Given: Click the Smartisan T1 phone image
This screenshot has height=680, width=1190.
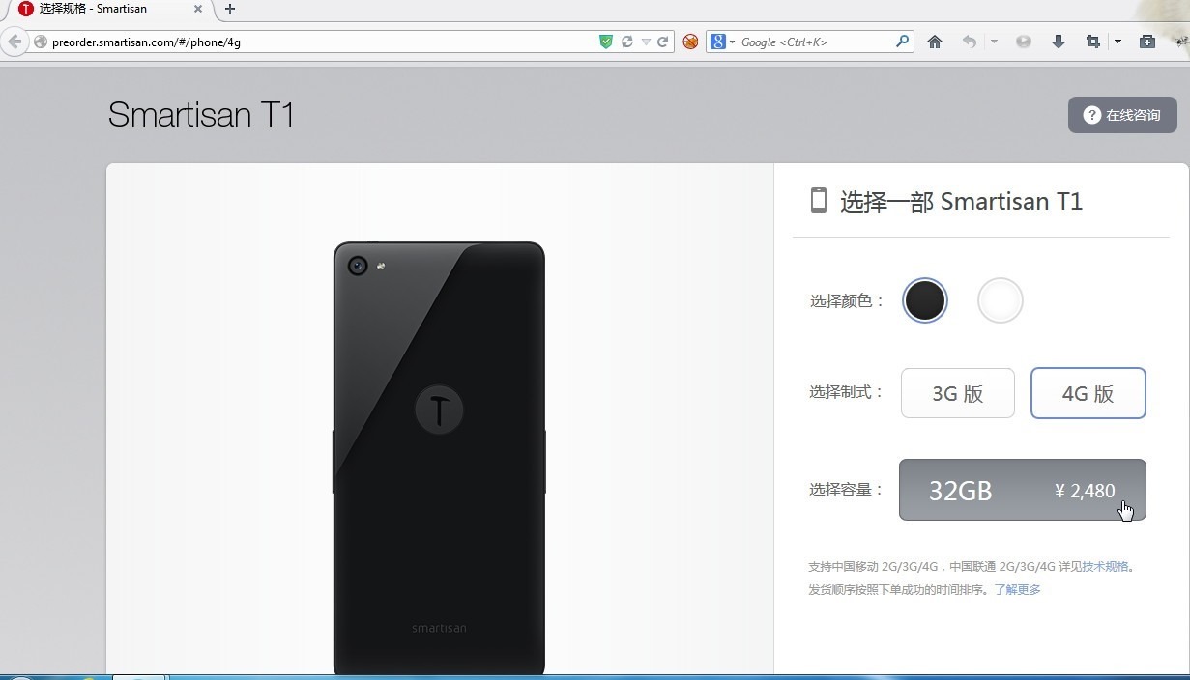Looking at the screenshot, I should pyautogui.click(x=440, y=459).
